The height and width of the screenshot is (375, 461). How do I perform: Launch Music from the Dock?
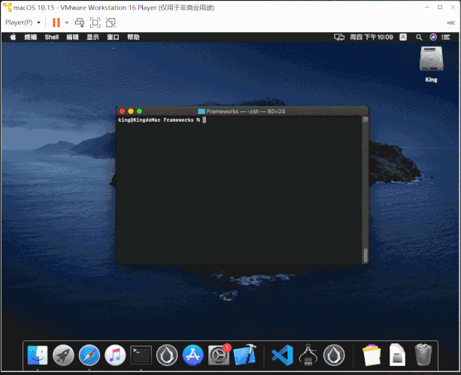[115, 355]
